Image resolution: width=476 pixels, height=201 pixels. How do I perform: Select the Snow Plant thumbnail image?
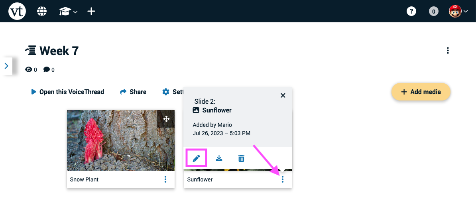coord(121,140)
